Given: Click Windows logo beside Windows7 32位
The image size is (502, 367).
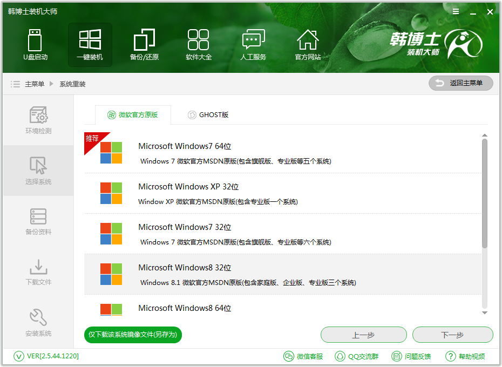Looking at the screenshot, I should tap(111, 234).
